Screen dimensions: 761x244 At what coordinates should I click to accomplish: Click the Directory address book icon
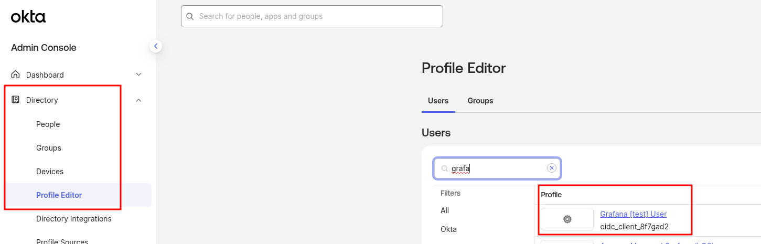(x=16, y=100)
